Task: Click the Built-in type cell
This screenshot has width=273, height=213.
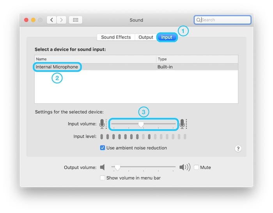Action: pyautogui.click(x=165, y=67)
